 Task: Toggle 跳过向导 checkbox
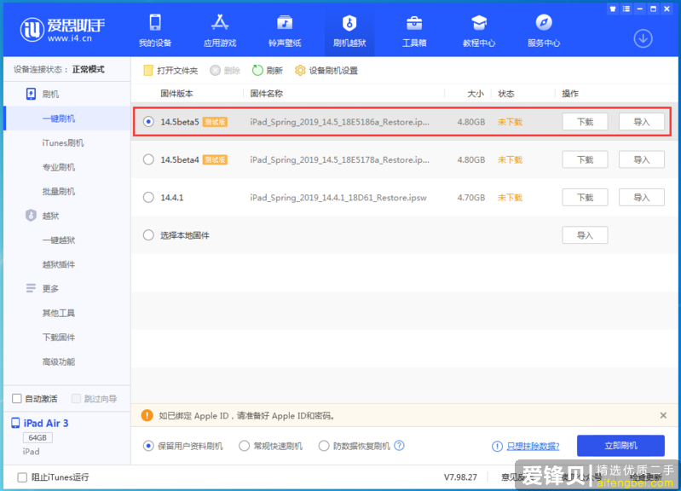point(76,398)
